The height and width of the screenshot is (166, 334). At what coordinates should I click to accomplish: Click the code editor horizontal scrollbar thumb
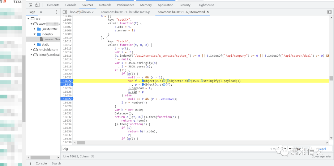(x=81, y=143)
